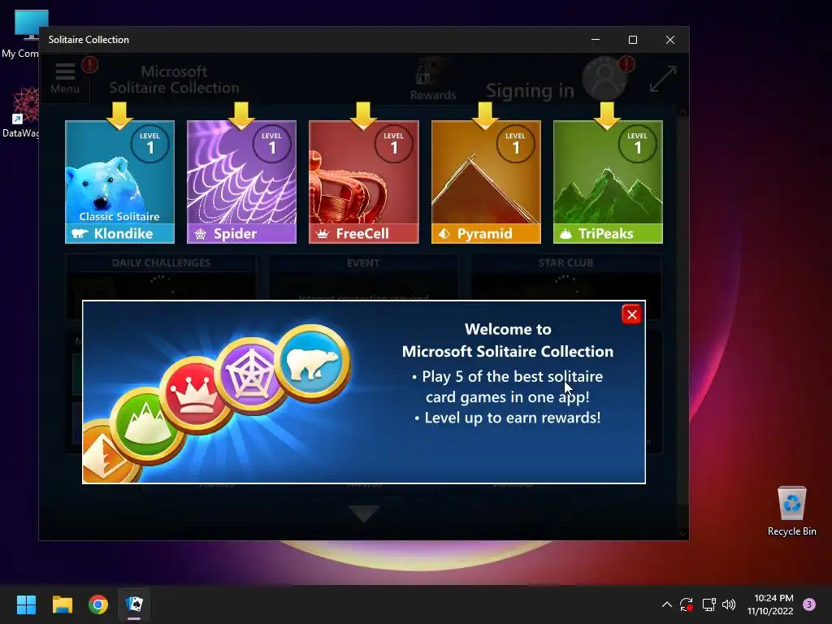
Task: Open notification badge showing 3
Action: (x=809, y=604)
